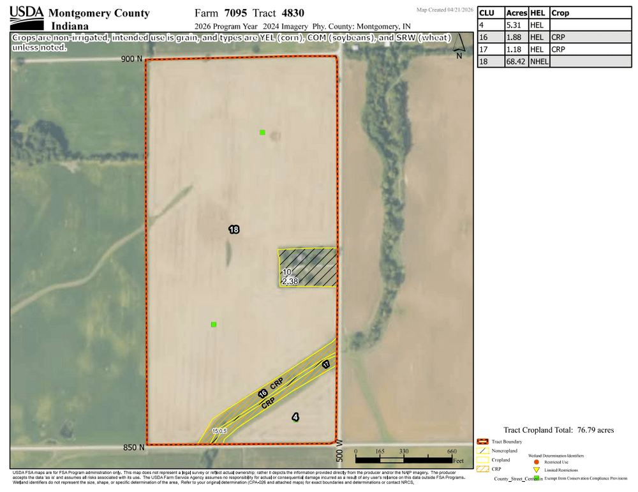
Task: Click the hatched noncropland parcel 10
Action: coord(308,267)
